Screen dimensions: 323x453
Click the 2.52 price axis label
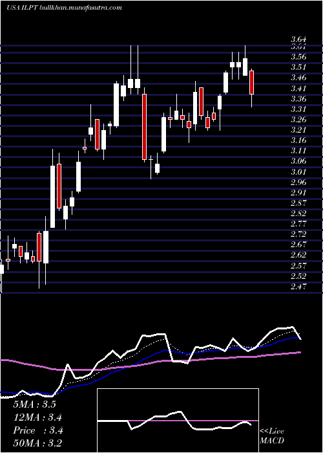298,276
